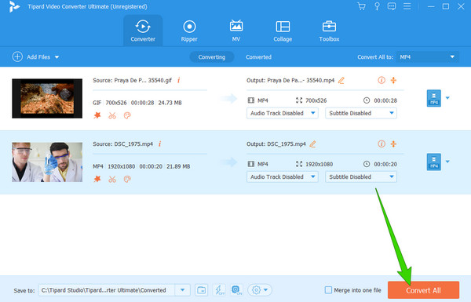Image resolution: width=471 pixels, height=302 pixels.
Task: Open the Toolbox tab
Action: [329, 31]
